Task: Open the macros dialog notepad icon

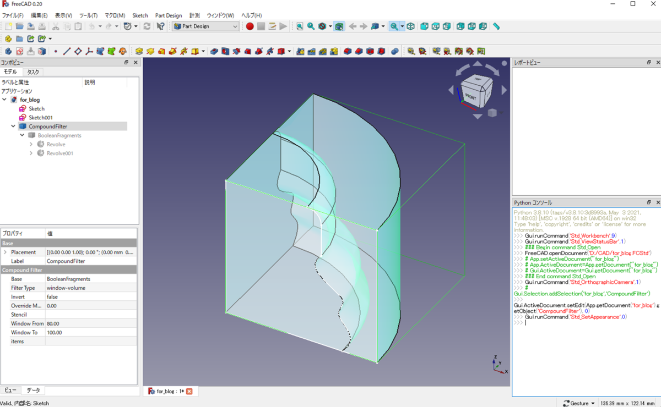Action: 272,26
